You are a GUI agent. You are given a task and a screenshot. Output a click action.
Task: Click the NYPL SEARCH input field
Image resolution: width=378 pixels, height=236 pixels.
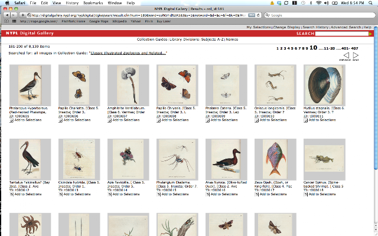342,34
